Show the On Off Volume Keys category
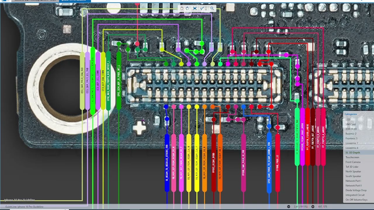Image resolution: width=374 pixels, height=210 pixels. [356, 200]
